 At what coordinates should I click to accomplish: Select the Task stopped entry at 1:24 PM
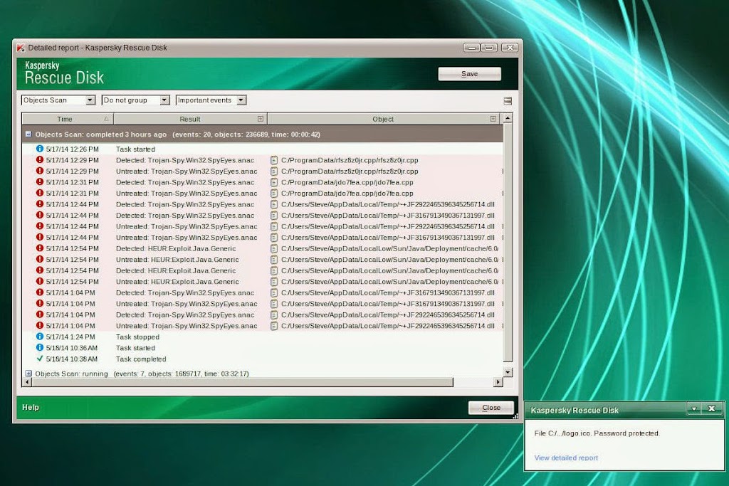tap(262, 337)
